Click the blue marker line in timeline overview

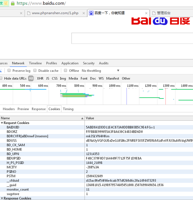127,96
